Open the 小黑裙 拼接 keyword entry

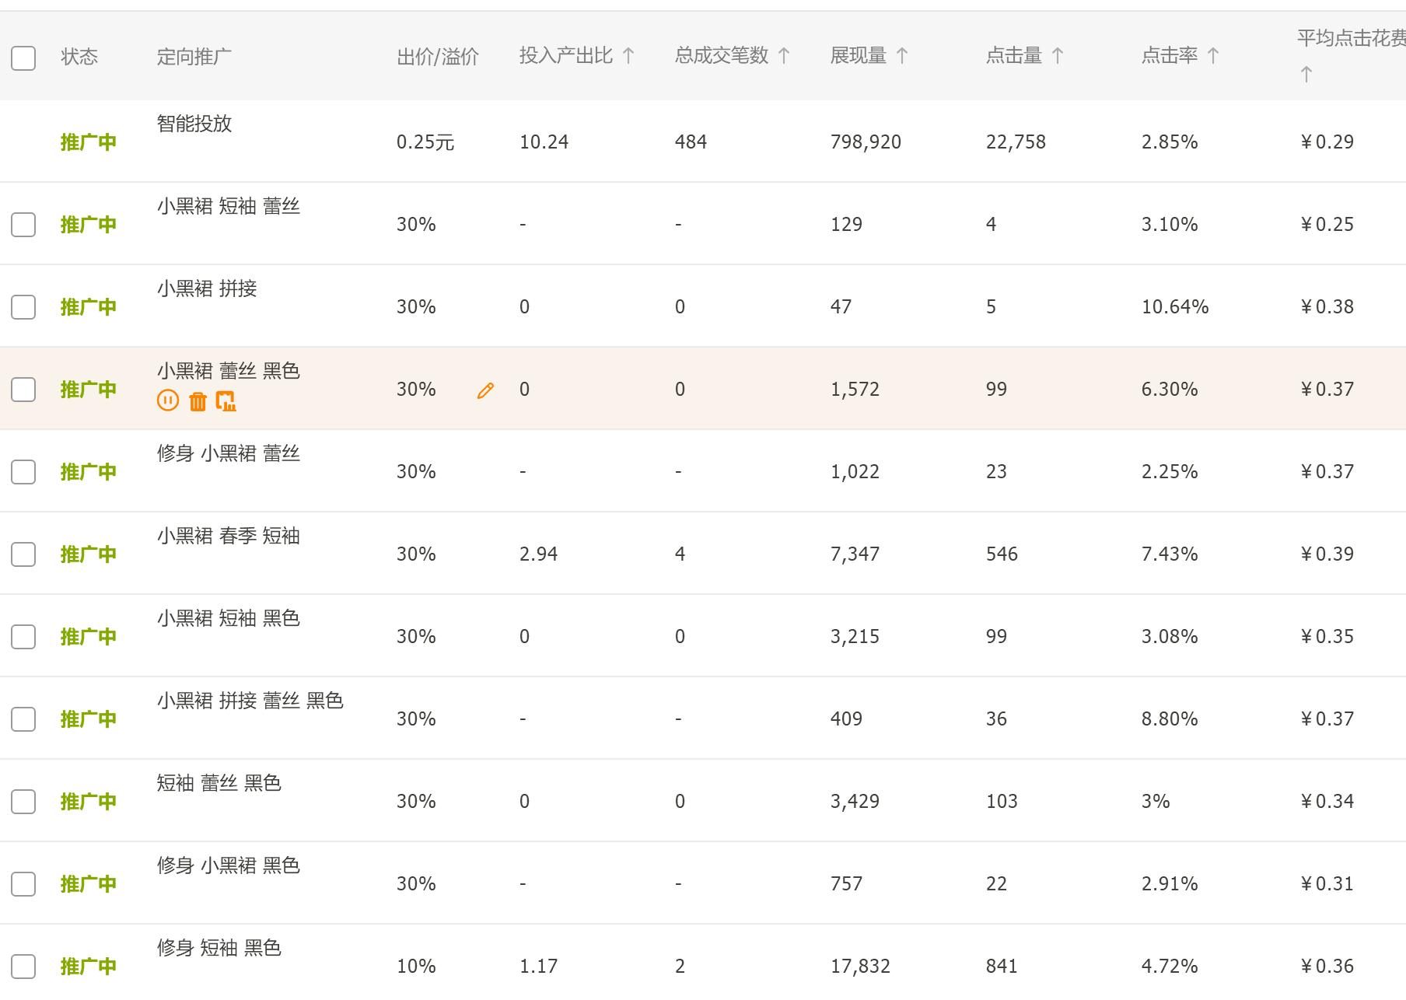207,288
